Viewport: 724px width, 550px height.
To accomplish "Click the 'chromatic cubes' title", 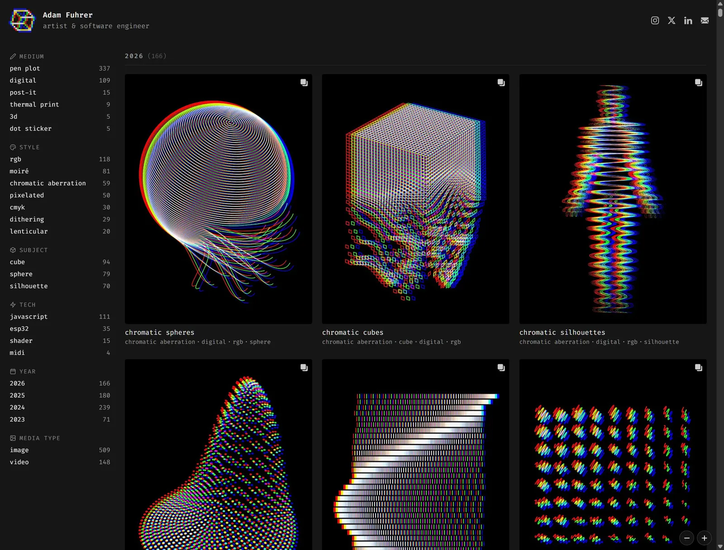I will (x=353, y=332).
